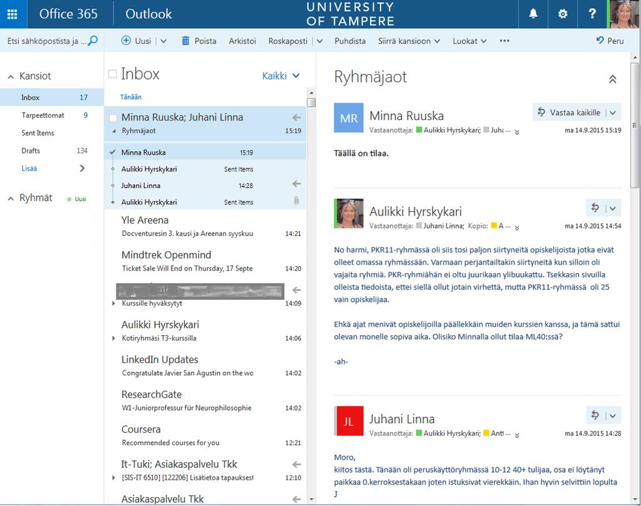The height and width of the screenshot is (506, 641).
Task: Click the Vastaa kaikille button
Action: tap(569, 113)
